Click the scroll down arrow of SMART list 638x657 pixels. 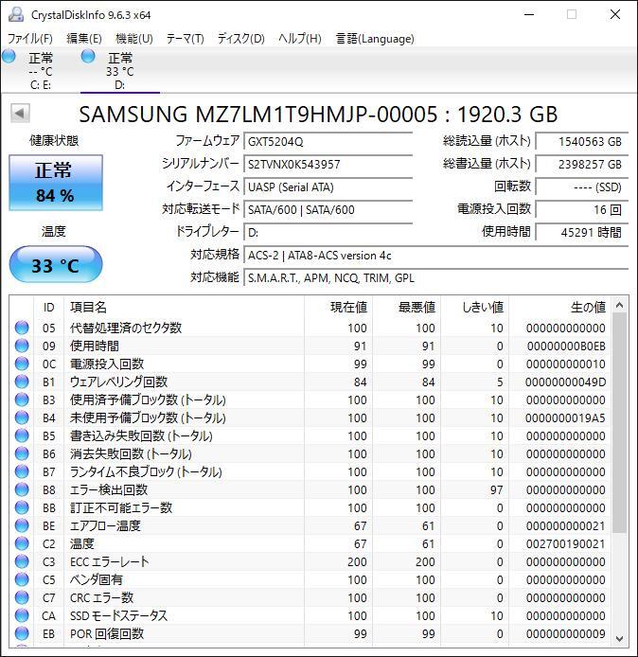(x=620, y=639)
